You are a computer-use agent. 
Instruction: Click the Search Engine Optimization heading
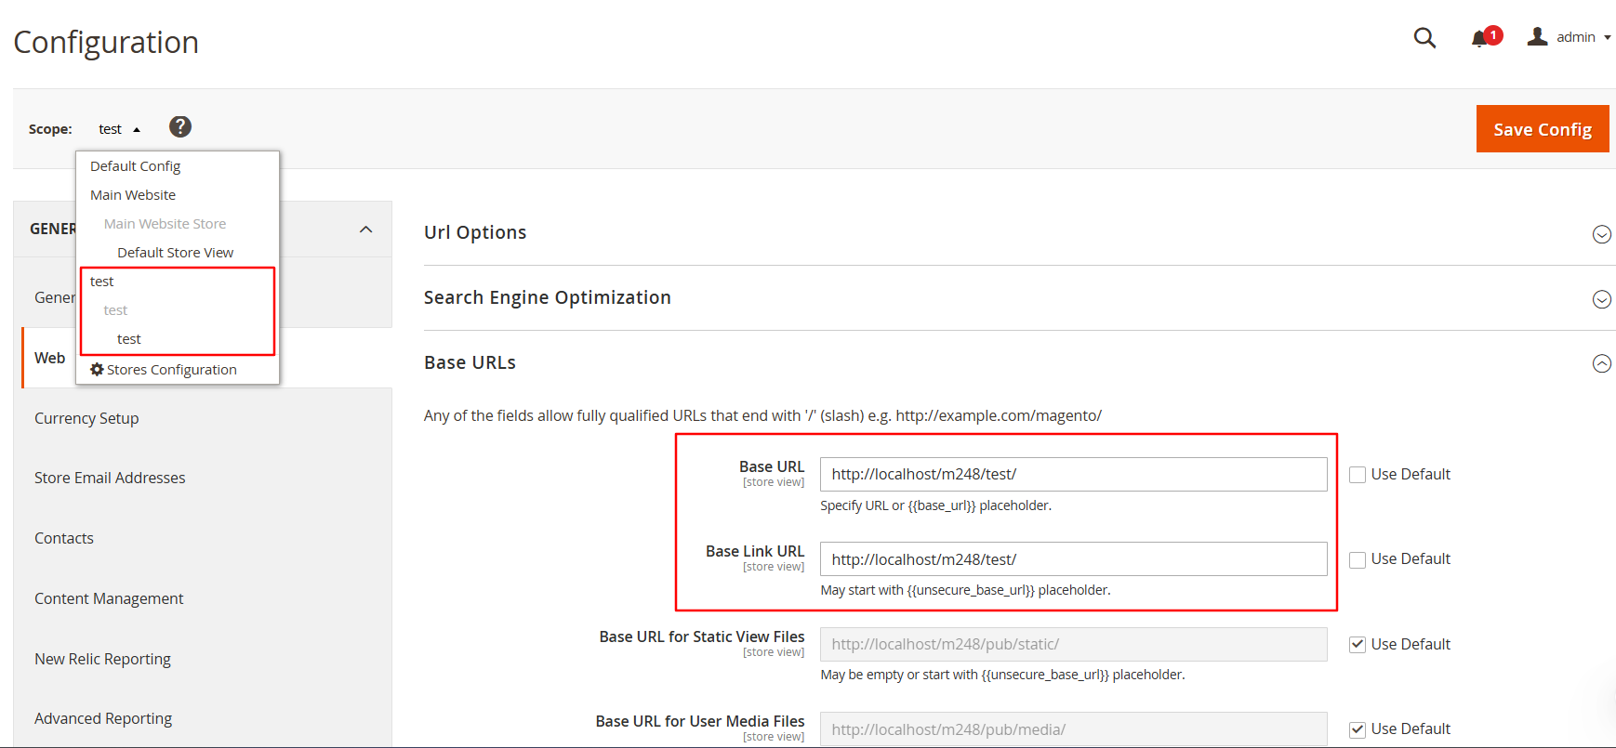(548, 297)
